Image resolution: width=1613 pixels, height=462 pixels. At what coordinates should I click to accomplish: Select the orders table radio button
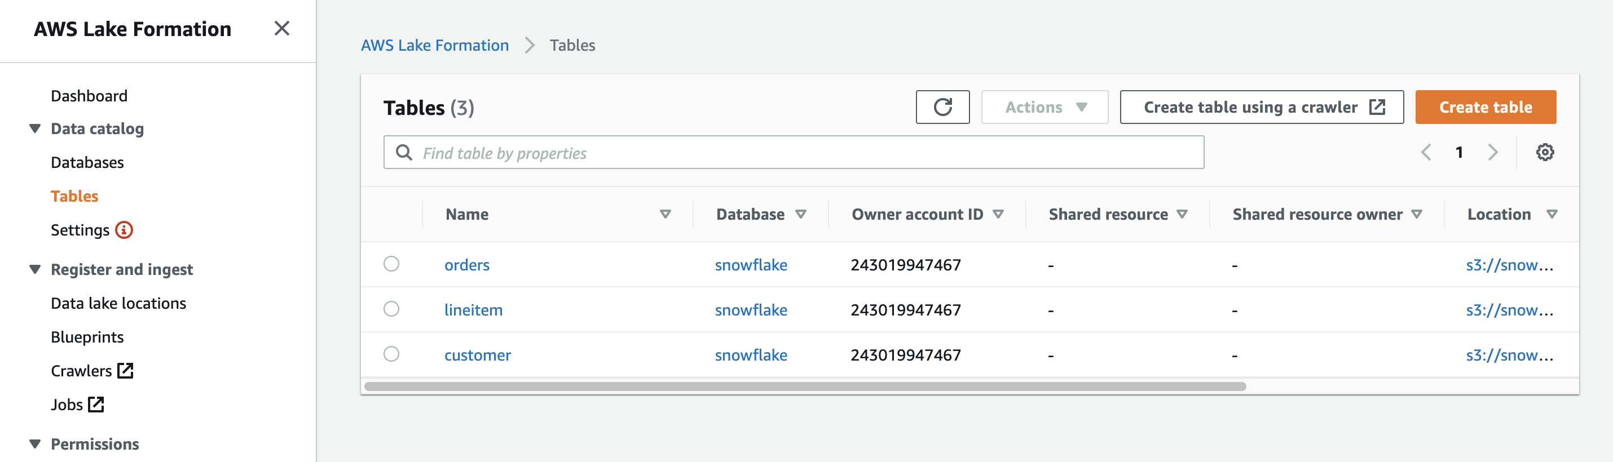pos(391,264)
